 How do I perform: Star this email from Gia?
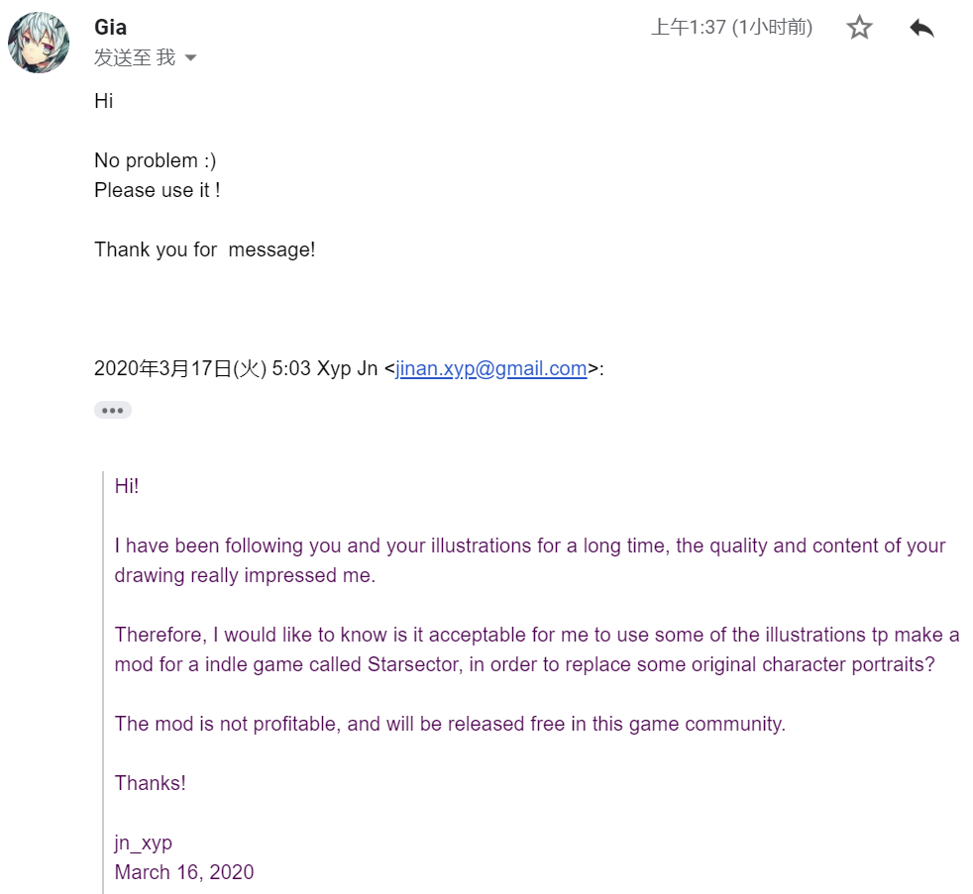coord(859,28)
